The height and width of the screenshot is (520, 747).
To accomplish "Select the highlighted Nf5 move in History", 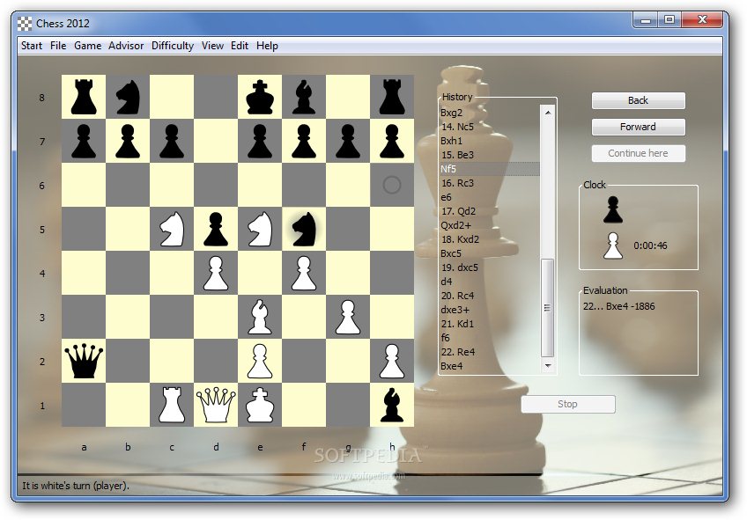I will (490, 169).
